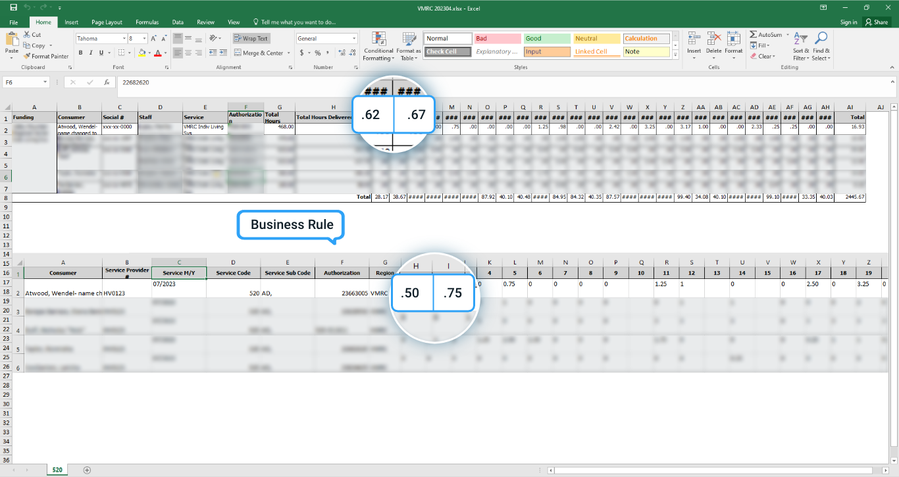
Task: Toggle Wrap Text option
Action: [x=251, y=39]
